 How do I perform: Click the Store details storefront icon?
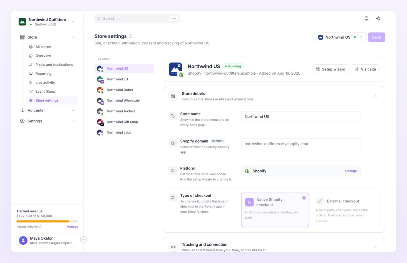click(173, 96)
